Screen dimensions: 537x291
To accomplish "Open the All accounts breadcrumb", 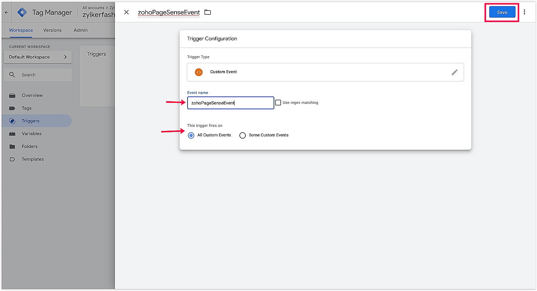I will (93, 8).
